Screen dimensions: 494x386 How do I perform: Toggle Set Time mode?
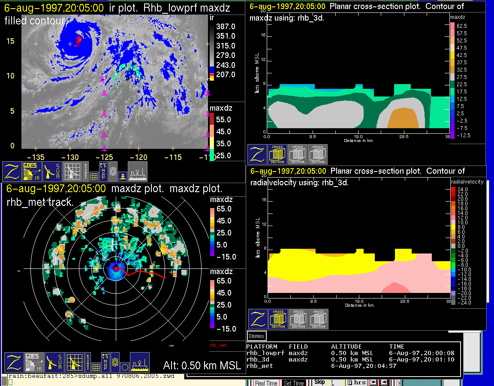(x=294, y=383)
